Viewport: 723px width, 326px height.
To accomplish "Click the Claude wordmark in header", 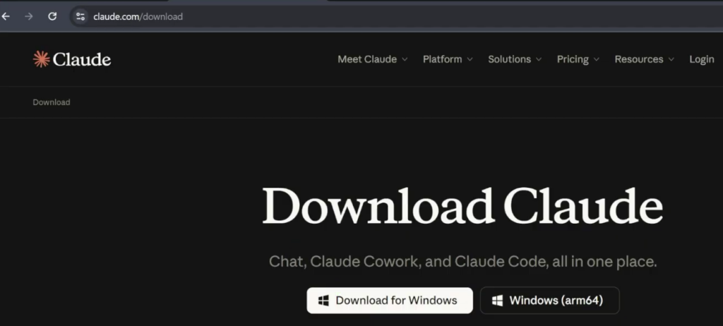I will [82, 59].
